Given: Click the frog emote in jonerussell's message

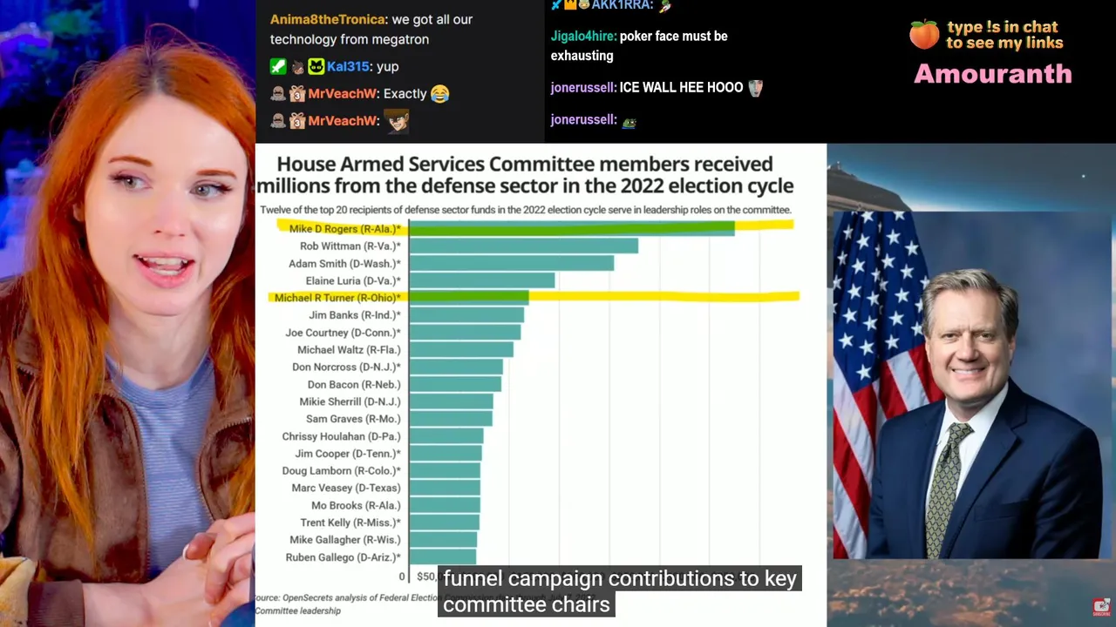Looking at the screenshot, I should pyautogui.click(x=629, y=121).
